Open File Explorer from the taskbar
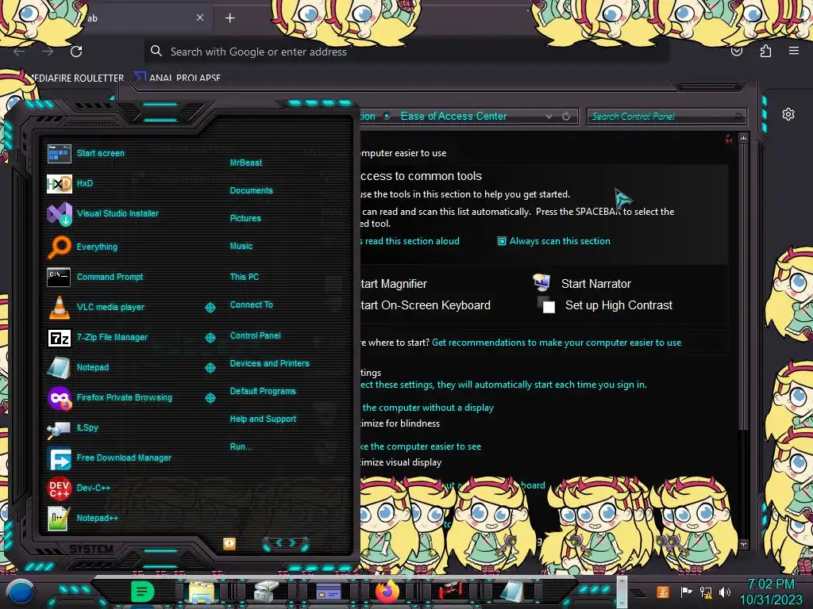 pyautogui.click(x=202, y=592)
